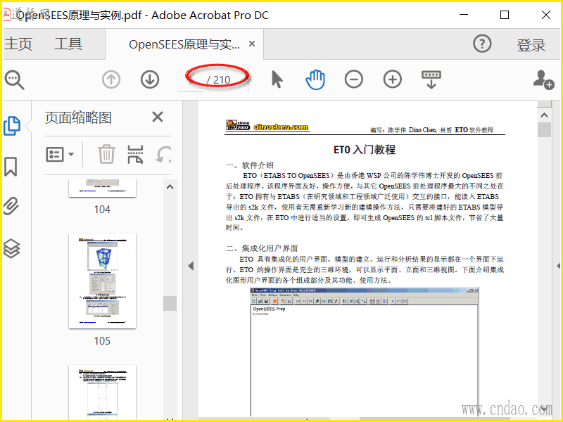Click the delete pages trash icon

coord(107,154)
